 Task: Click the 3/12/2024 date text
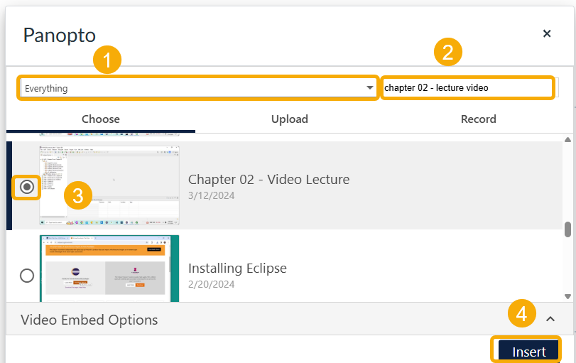click(211, 195)
